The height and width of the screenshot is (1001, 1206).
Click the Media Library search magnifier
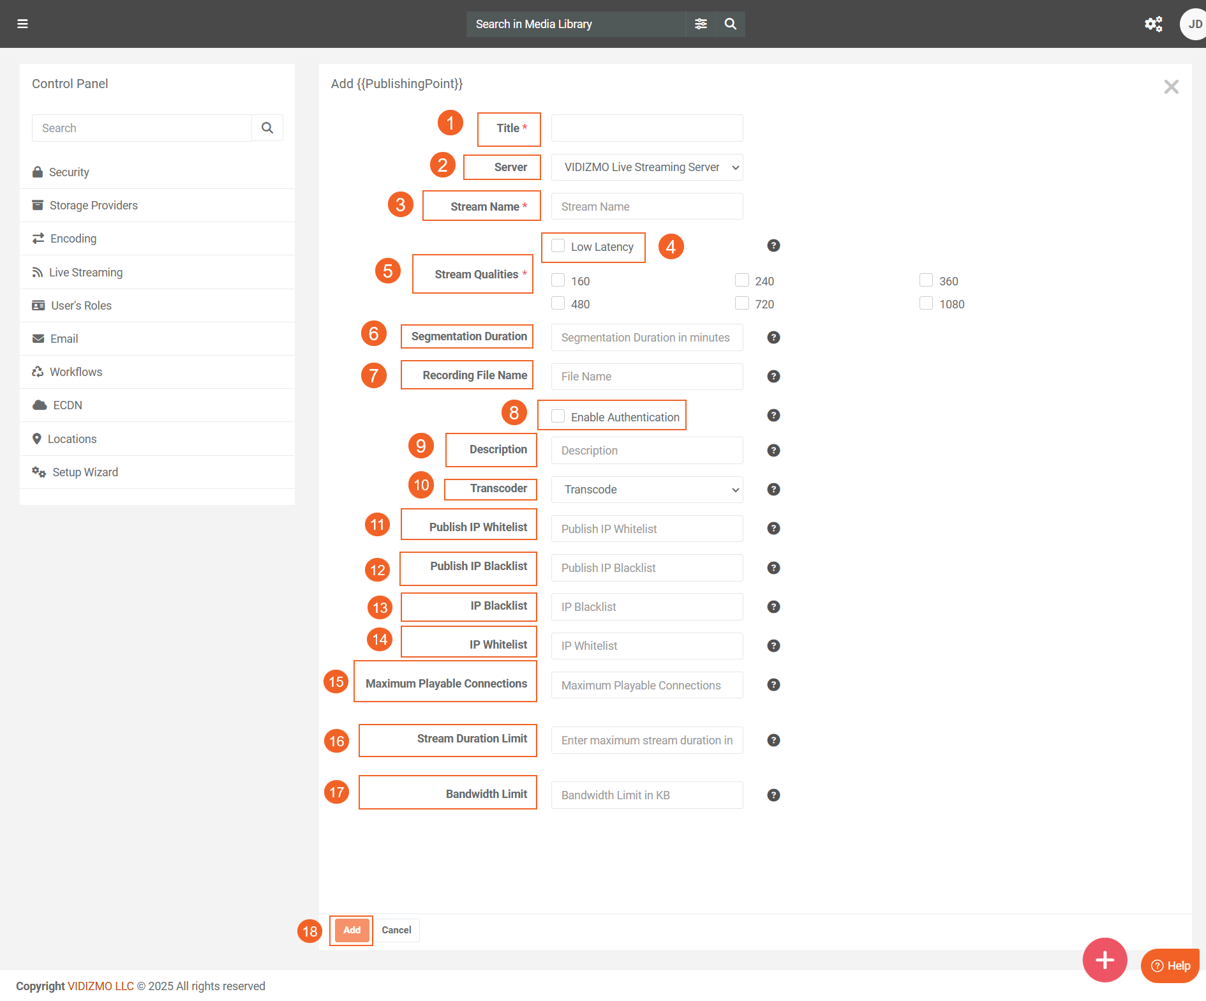(731, 24)
